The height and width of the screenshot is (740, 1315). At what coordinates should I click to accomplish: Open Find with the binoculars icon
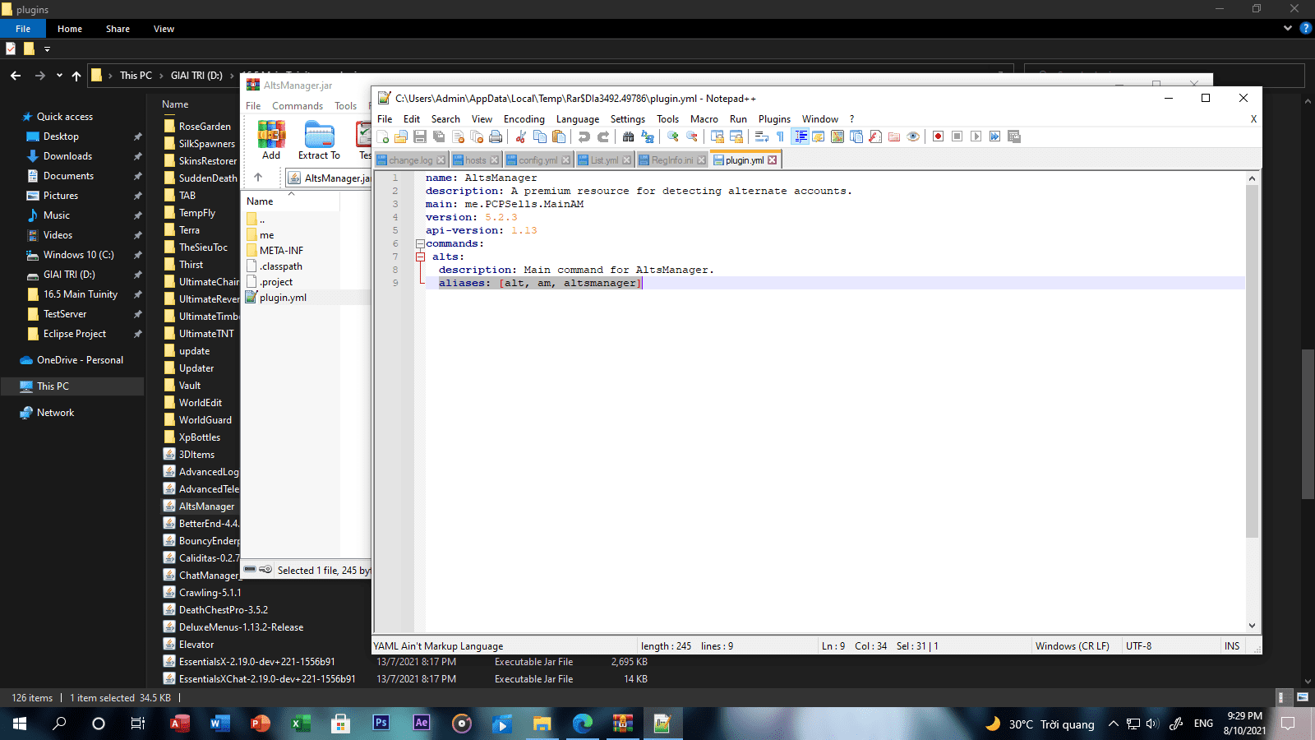629,136
